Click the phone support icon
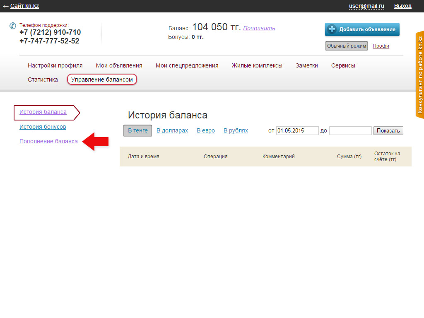 12,26
